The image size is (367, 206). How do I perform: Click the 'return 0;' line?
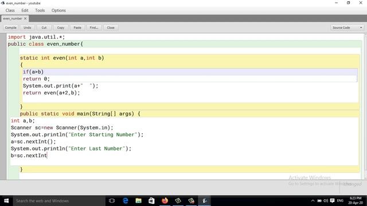click(x=36, y=79)
